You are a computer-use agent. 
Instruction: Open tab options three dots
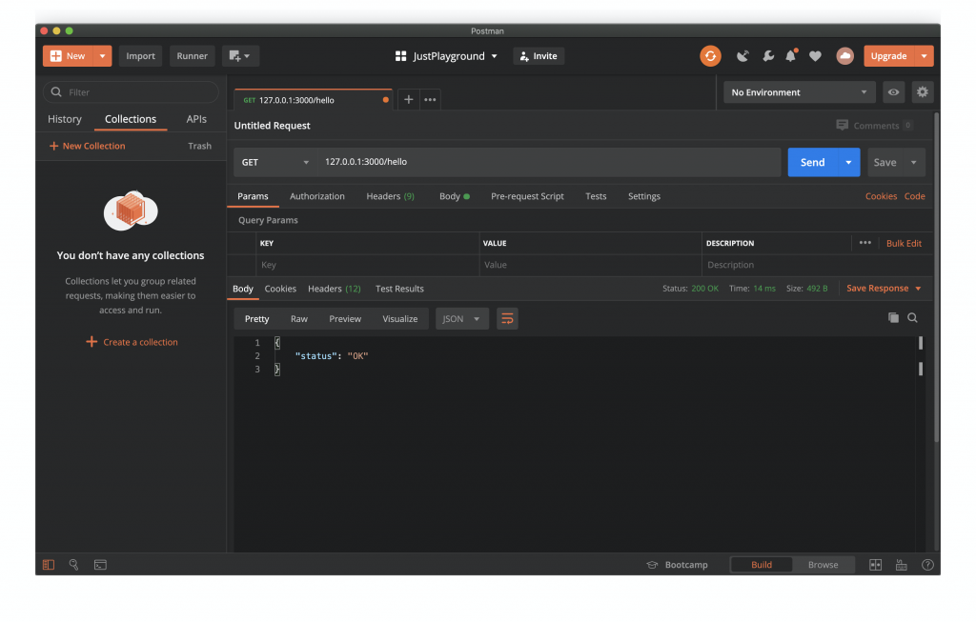point(430,99)
